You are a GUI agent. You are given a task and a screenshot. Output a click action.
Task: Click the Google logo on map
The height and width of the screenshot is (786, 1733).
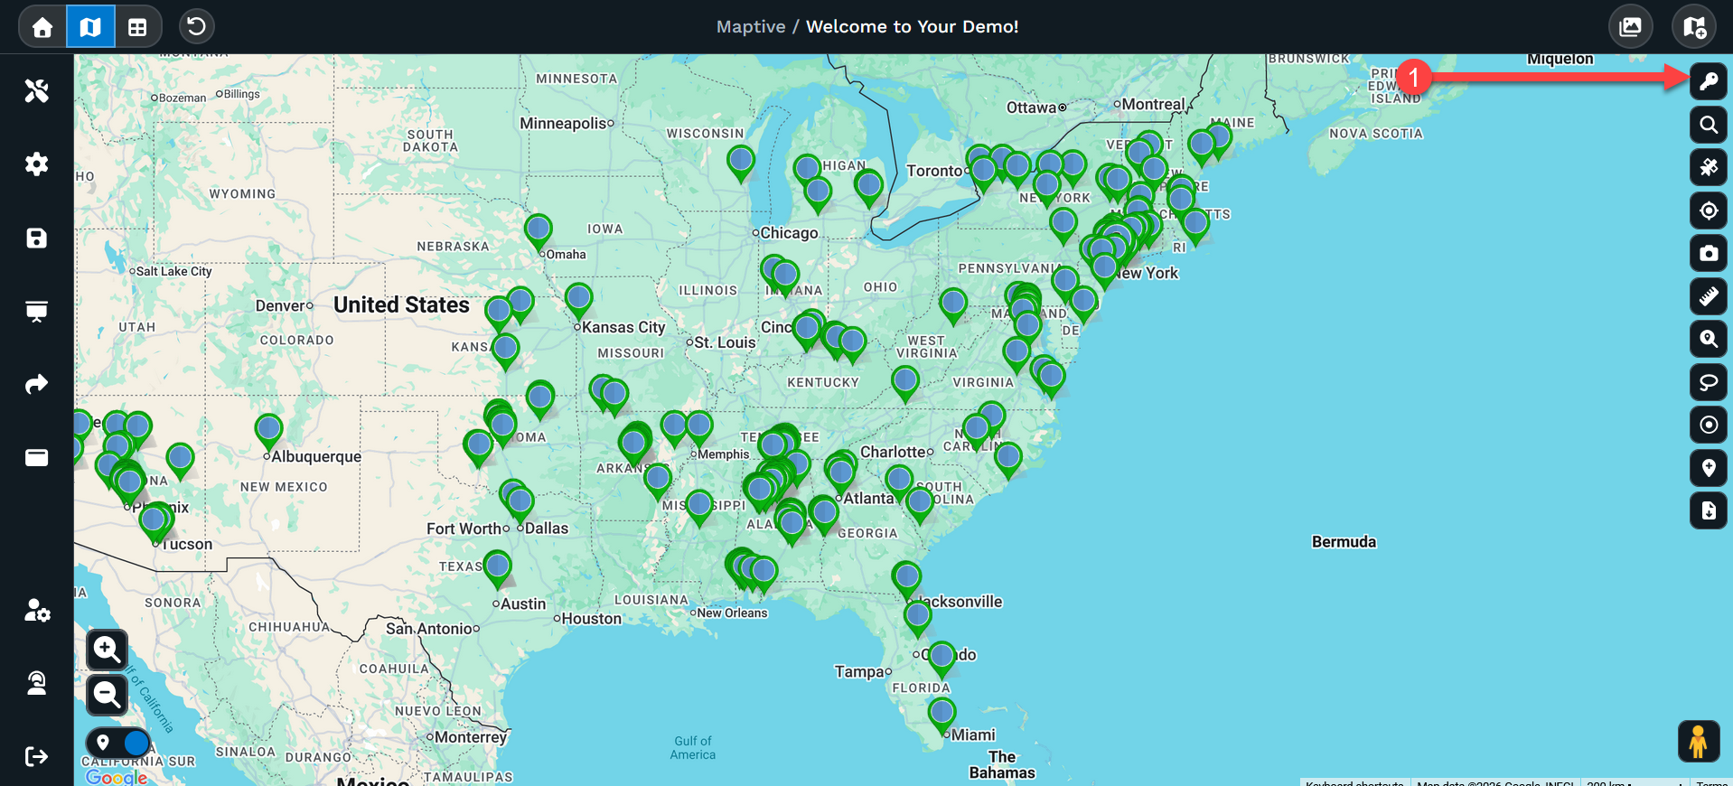click(x=117, y=777)
